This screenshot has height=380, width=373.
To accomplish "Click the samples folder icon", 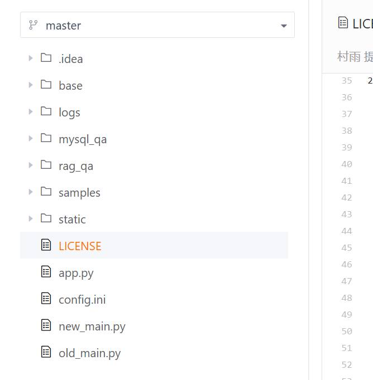I will point(46,191).
